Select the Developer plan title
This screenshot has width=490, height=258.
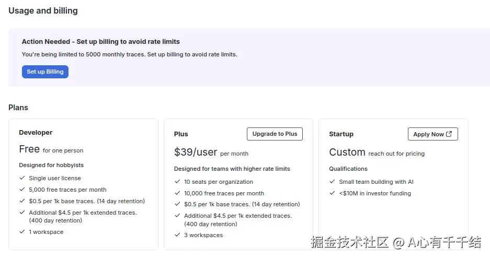[x=36, y=133]
